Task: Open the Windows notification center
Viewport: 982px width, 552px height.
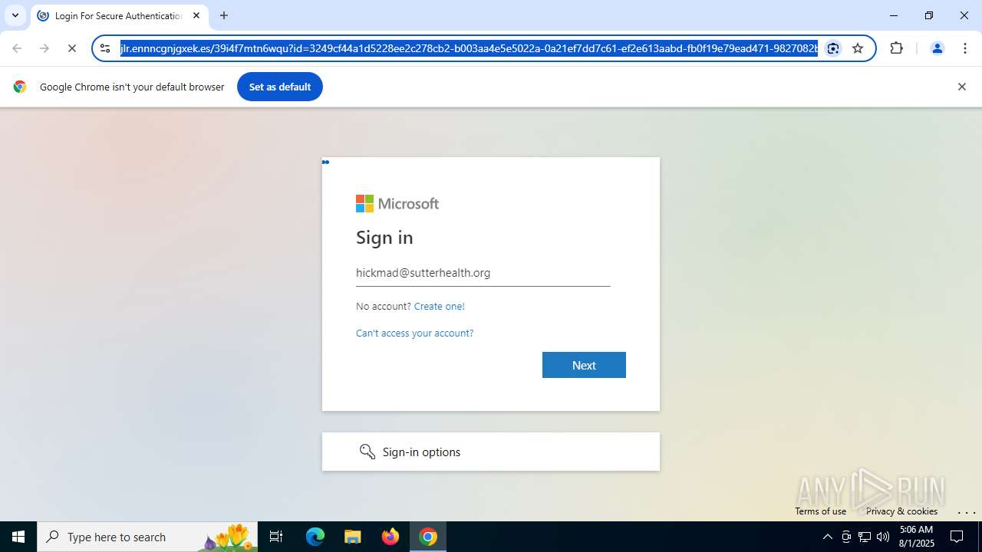Action: point(957,537)
